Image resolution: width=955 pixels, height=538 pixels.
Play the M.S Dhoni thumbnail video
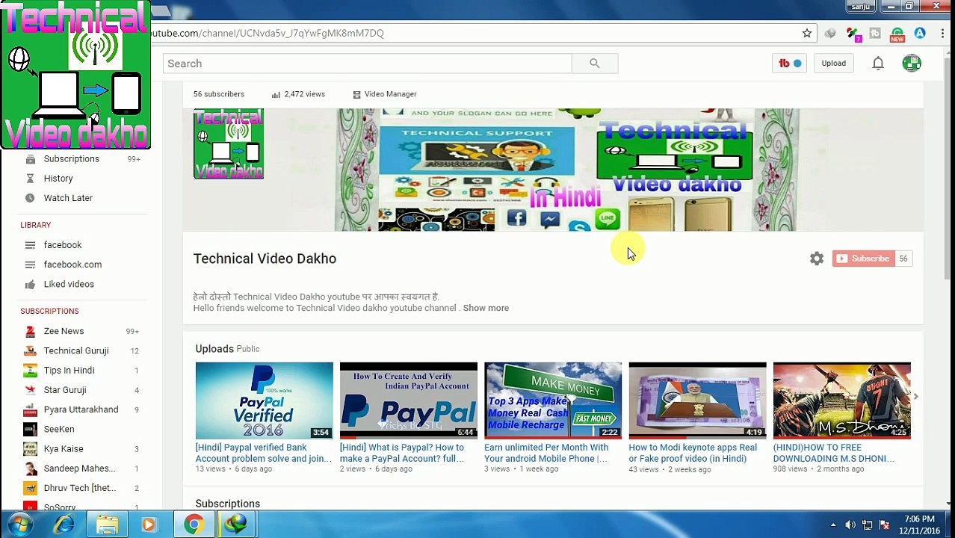tap(842, 401)
